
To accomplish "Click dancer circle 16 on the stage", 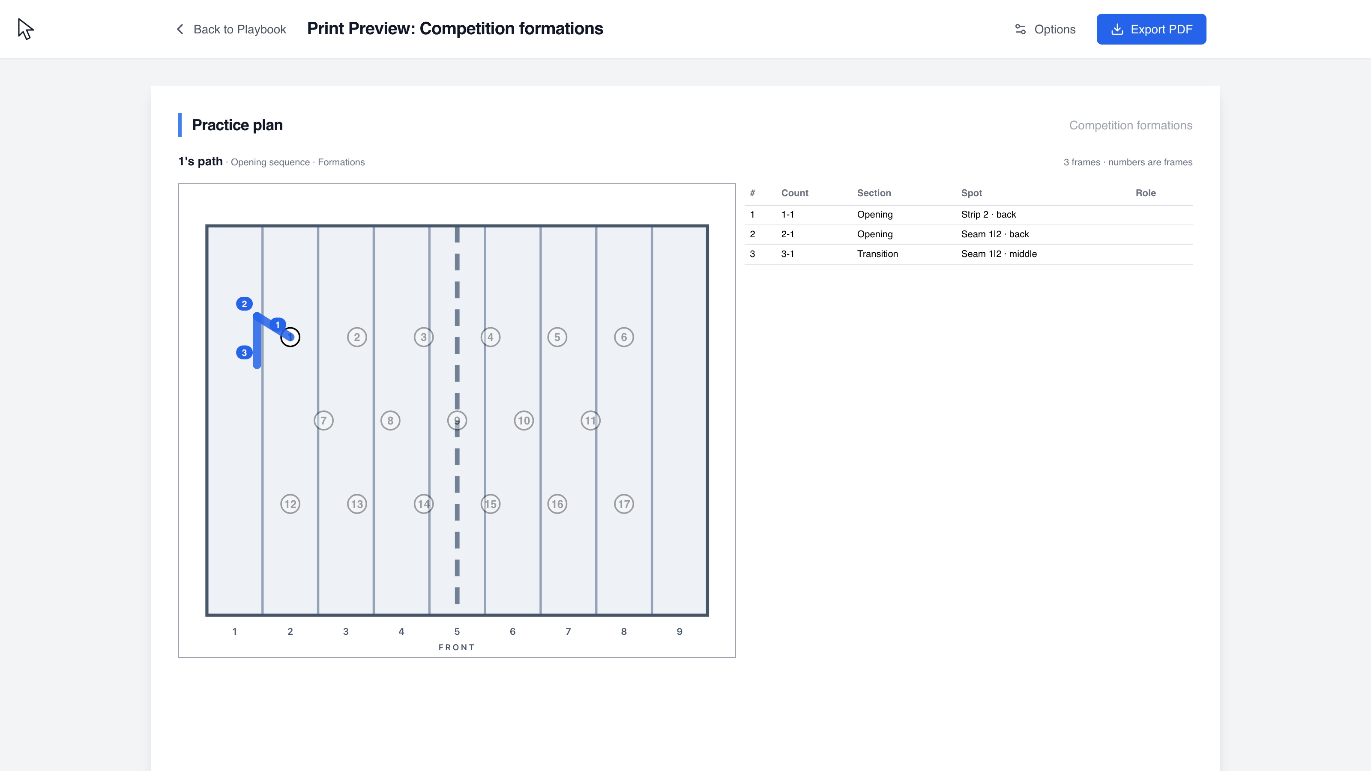I will pyautogui.click(x=557, y=504).
